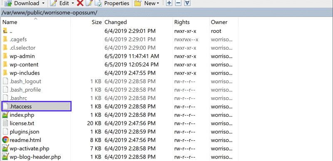This screenshot has height=161, width=333.
Task: Select the .bashrc file
Action: pos(18,98)
